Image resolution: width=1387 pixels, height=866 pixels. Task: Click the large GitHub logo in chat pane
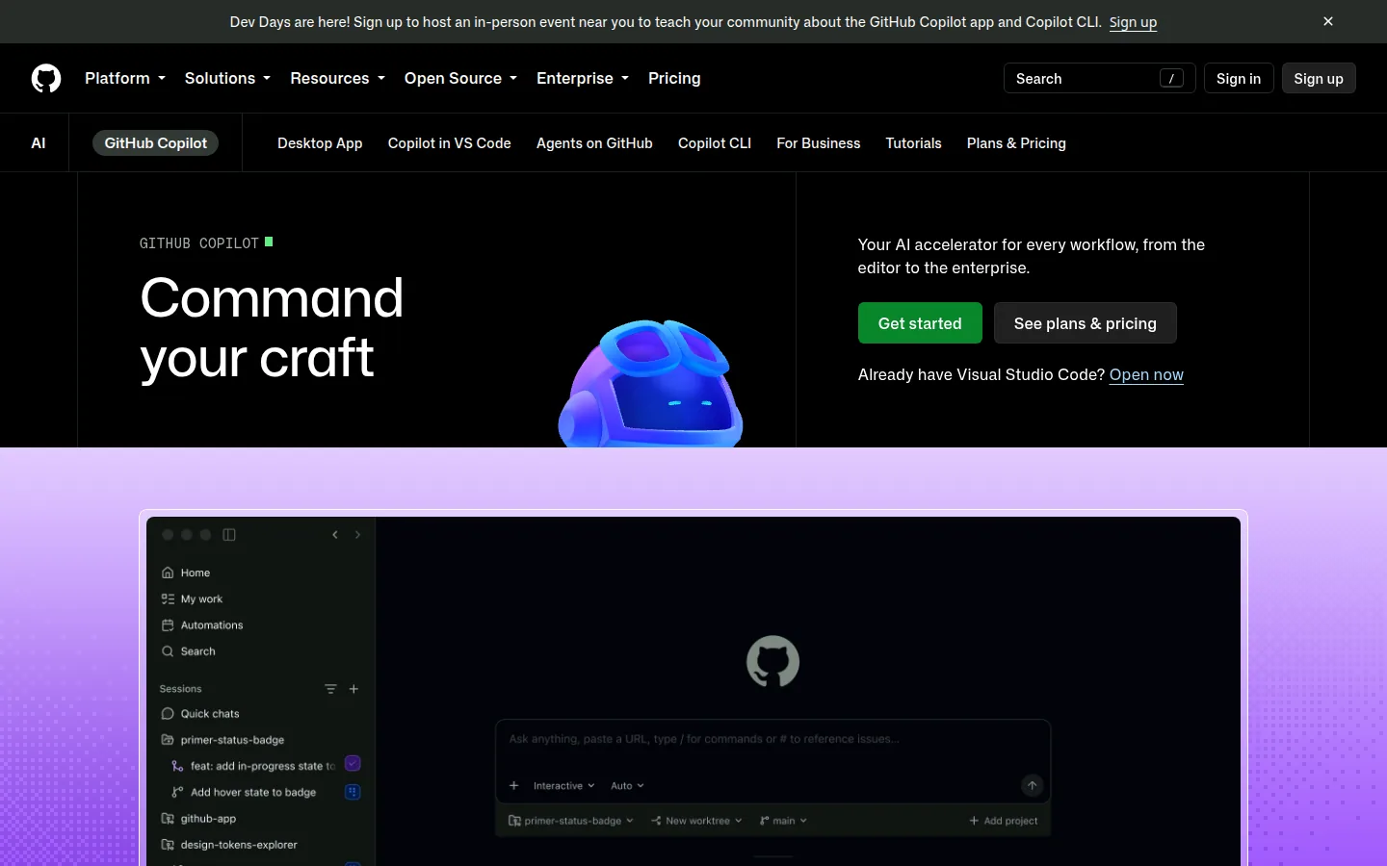click(772, 661)
